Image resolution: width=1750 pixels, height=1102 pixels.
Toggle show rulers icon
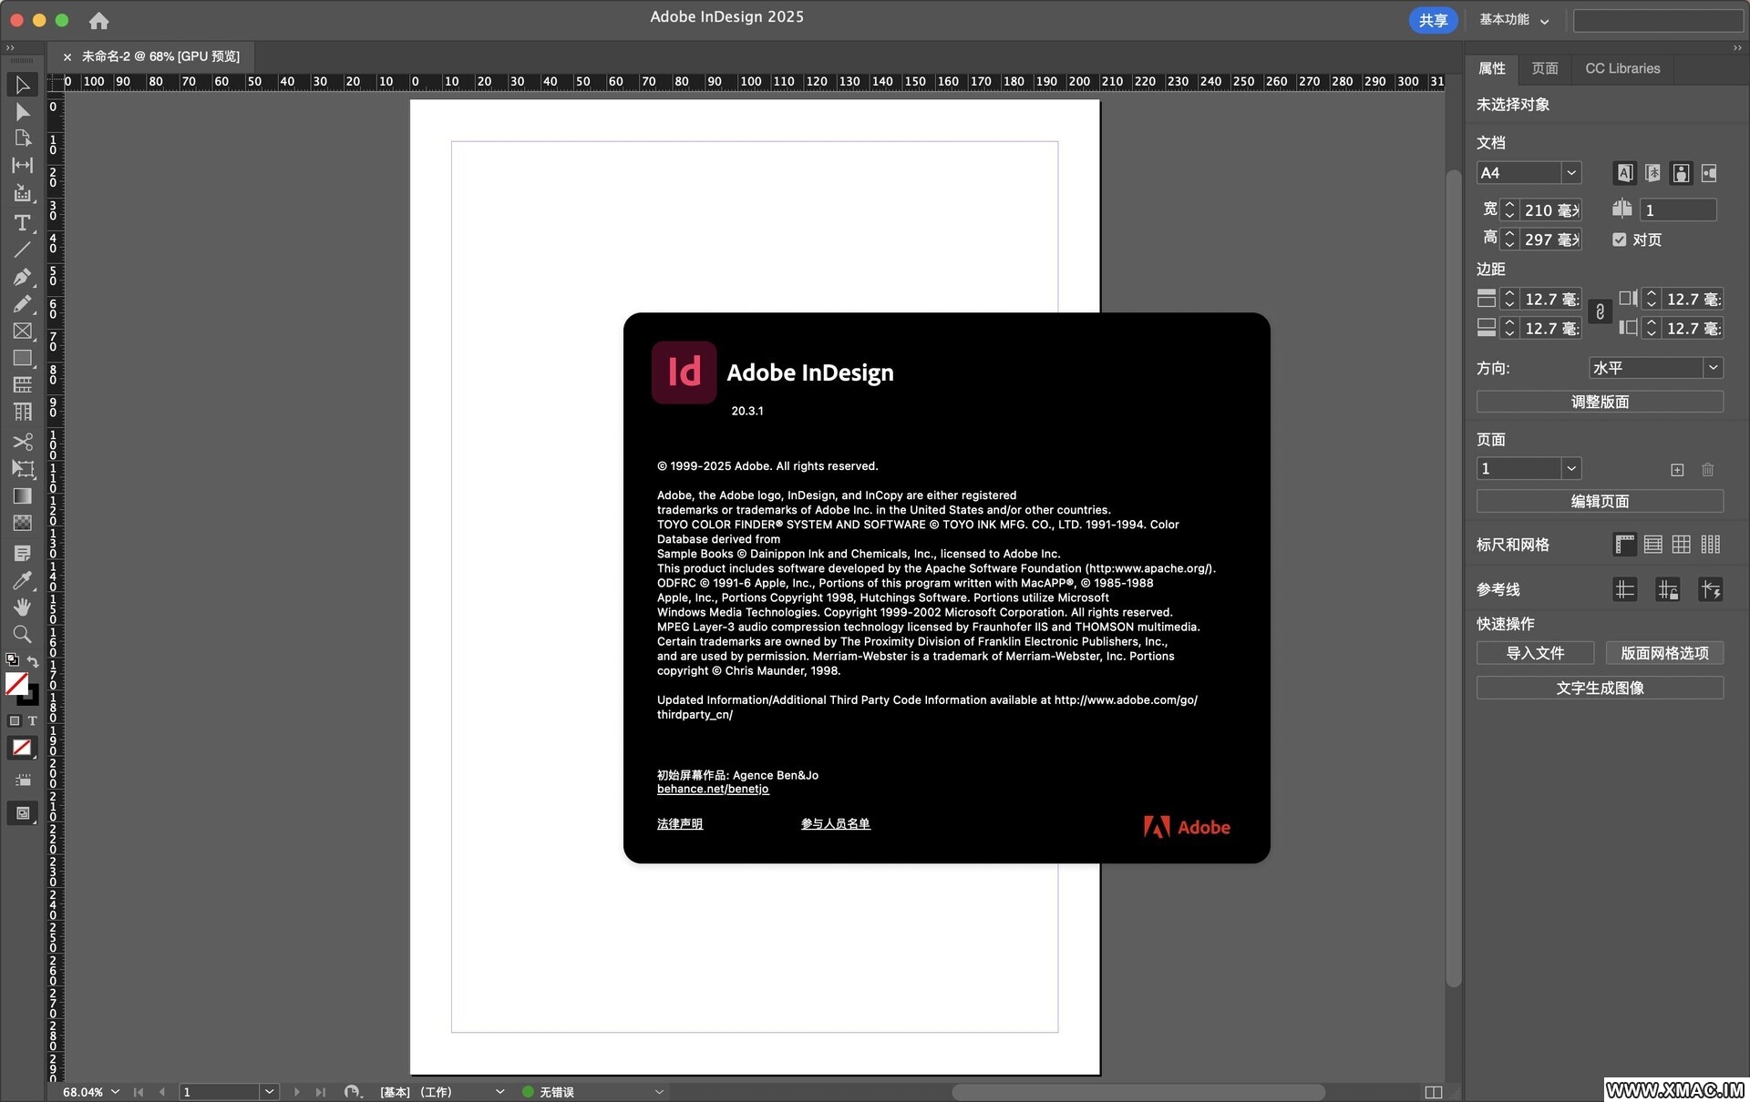pyautogui.click(x=1624, y=545)
